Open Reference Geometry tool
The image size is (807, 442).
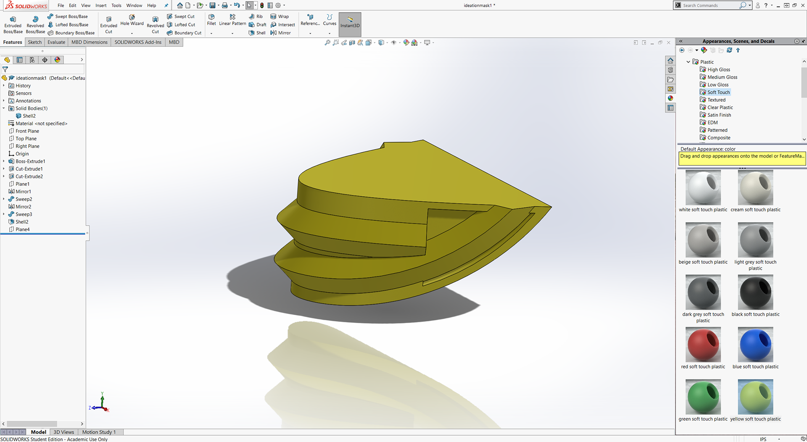tap(310, 20)
